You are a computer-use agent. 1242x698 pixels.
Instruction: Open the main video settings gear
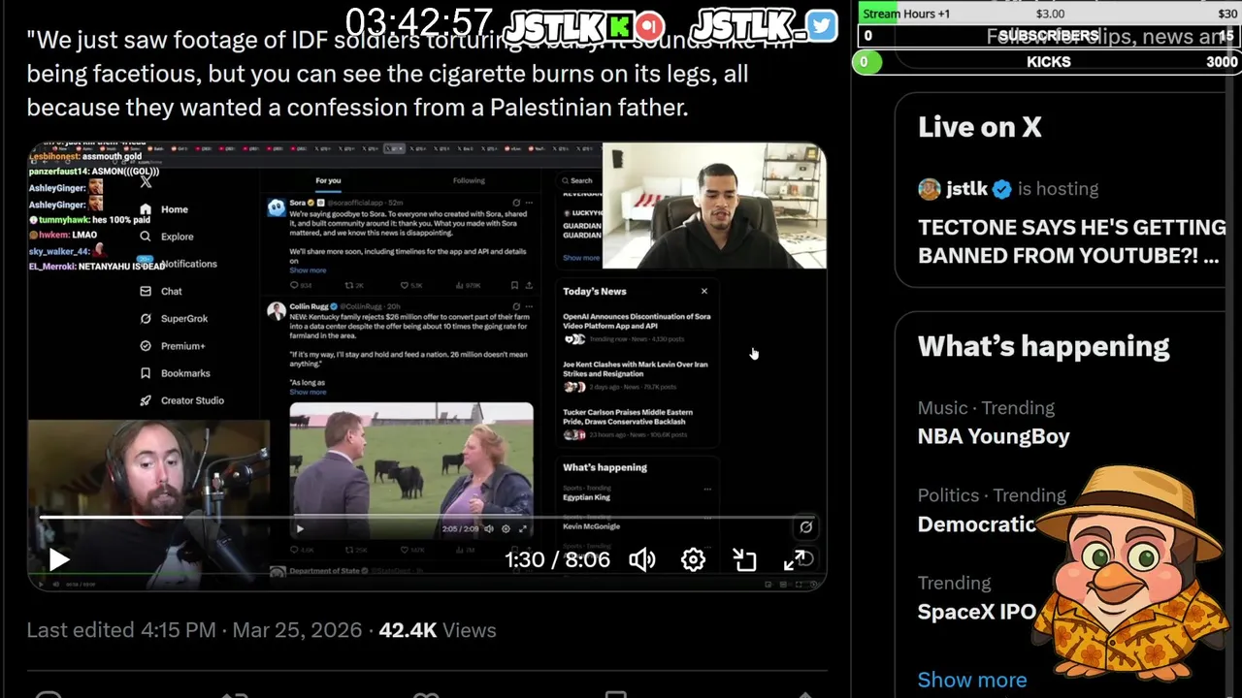pyautogui.click(x=693, y=559)
